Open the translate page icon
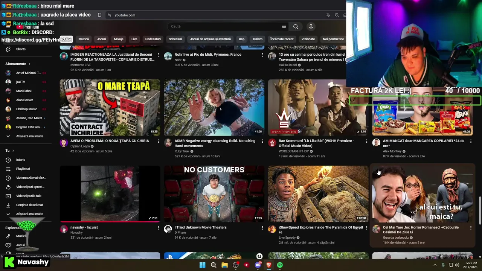 328,15
